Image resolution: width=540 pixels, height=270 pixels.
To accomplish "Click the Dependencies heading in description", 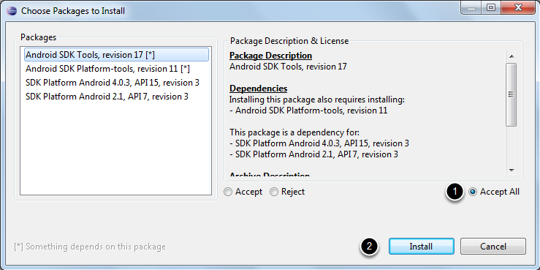I will coord(258,89).
